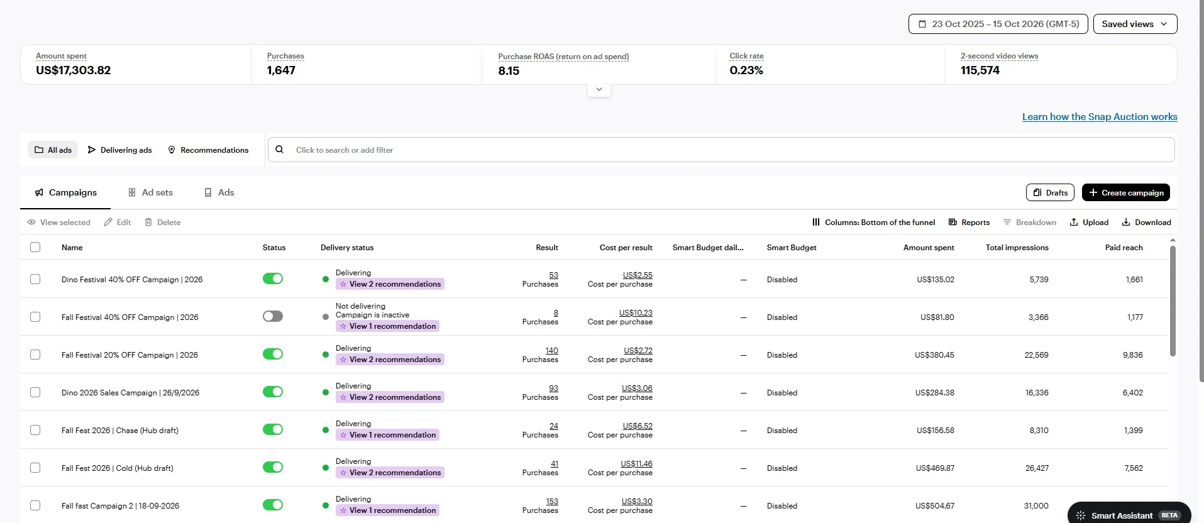Click the 'US$504.67' amount spent cell

click(935, 506)
